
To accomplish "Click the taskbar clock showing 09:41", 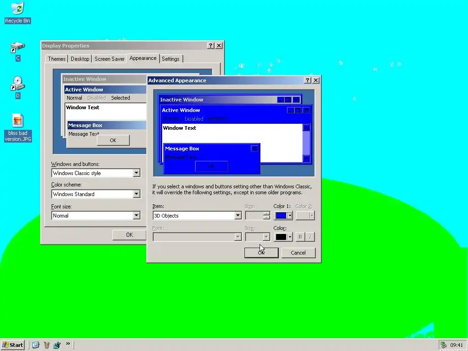I will point(457,345).
